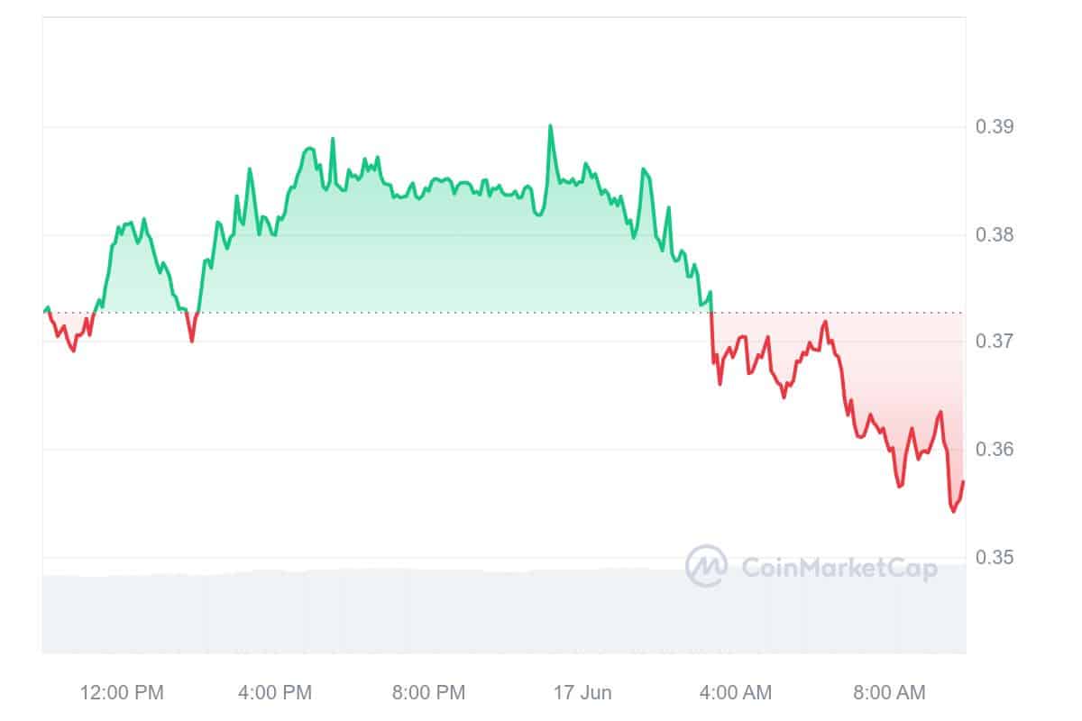This screenshot has width=1082, height=721.
Task: Select the 4:00 AM time label
Action: point(738,693)
